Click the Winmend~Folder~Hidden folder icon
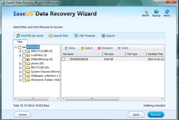The width and height of the screenshot is (179, 120). [x=28, y=80]
